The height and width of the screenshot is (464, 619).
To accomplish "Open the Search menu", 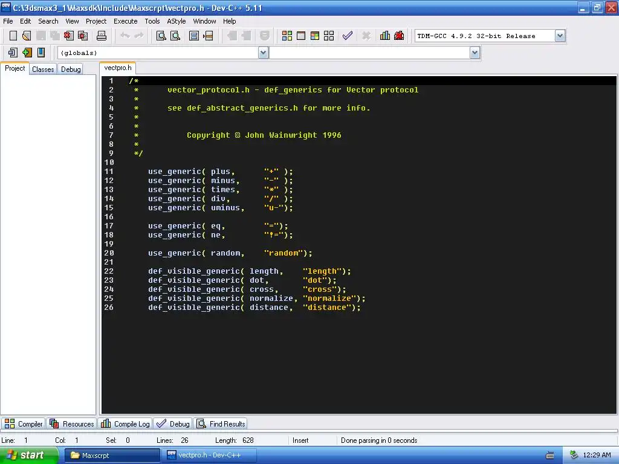I will pos(48,21).
